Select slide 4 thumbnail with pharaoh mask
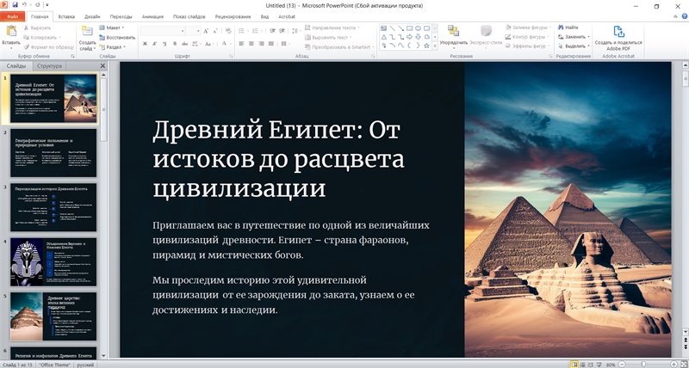Image resolution: width=689 pixels, height=368 pixels. click(53, 262)
